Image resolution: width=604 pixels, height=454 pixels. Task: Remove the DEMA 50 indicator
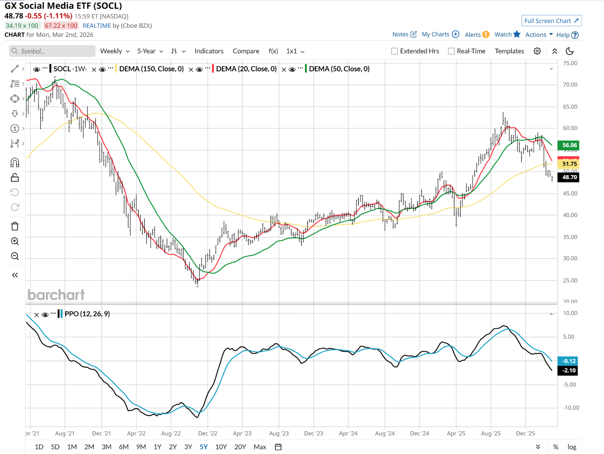(284, 69)
